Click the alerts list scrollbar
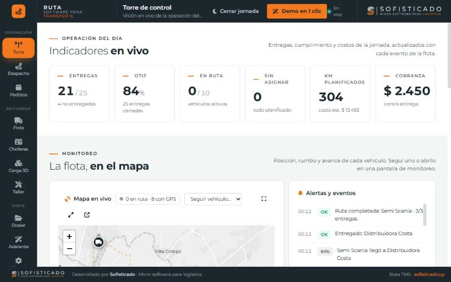Viewport: 451px width, 282px height. 425,215
